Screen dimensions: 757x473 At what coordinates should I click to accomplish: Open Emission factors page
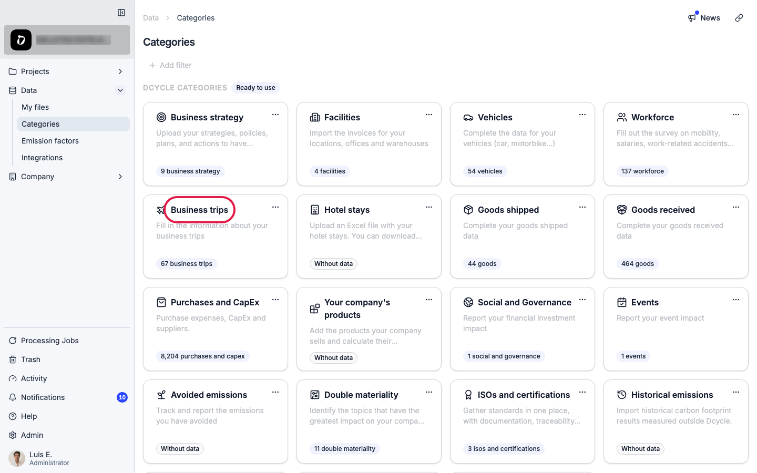73,141
